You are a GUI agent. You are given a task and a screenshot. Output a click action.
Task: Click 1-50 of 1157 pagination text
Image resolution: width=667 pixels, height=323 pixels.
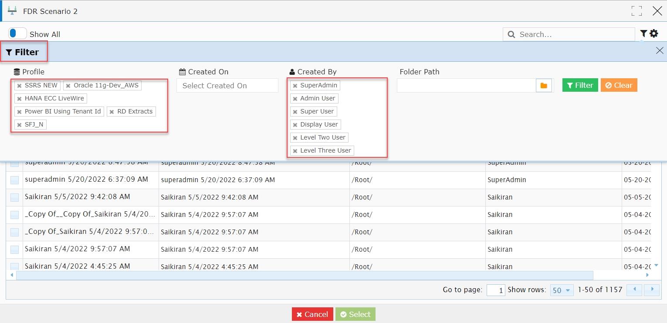(x=600, y=290)
